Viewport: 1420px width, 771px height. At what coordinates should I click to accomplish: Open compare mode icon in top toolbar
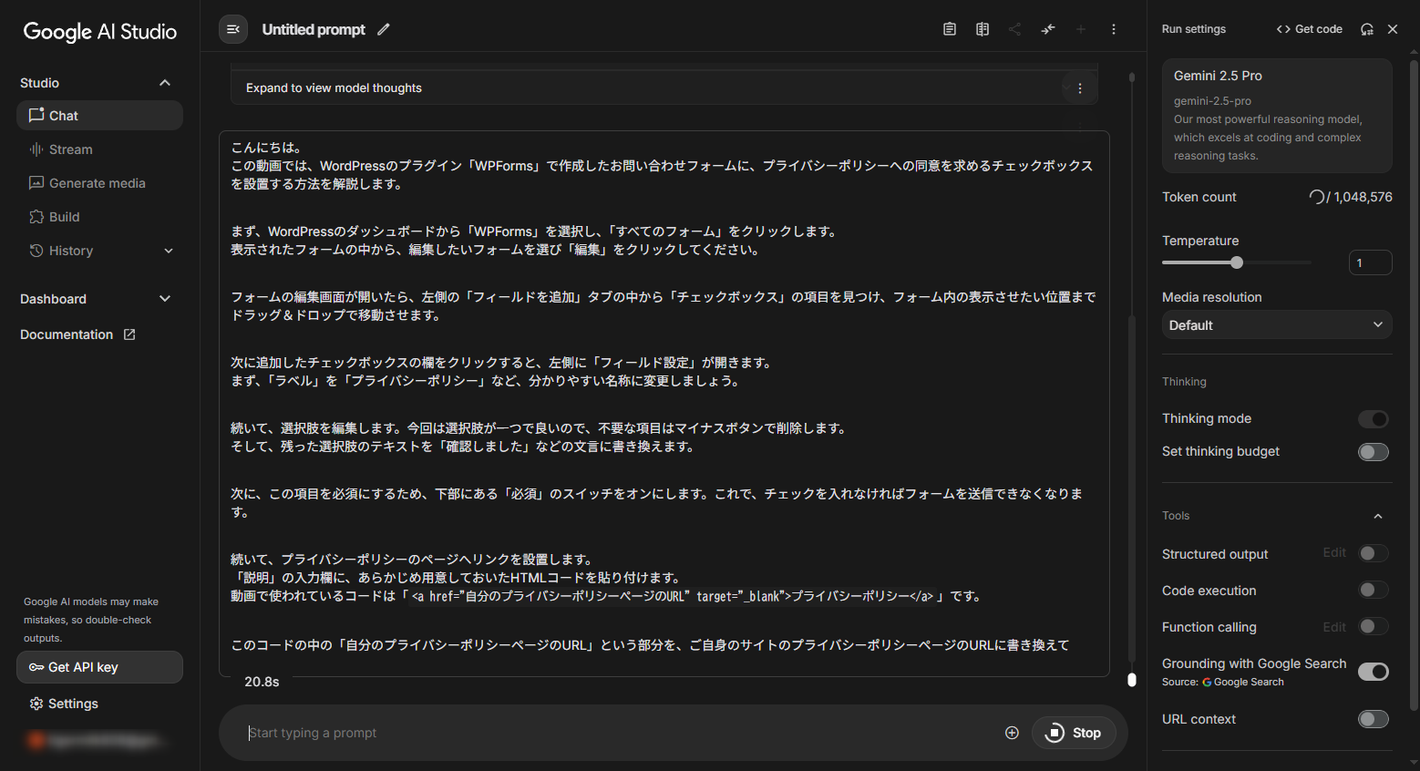pos(983,29)
